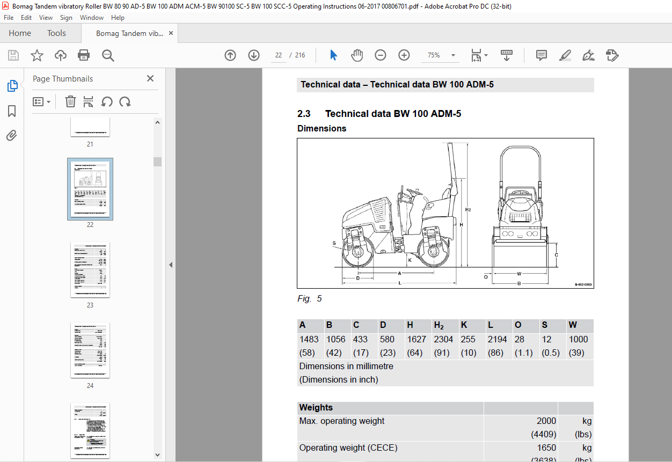Image resolution: width=672 pixels, height=462 pixels.
Task: Switch to the Tools tab
Action: pos(56,33)
